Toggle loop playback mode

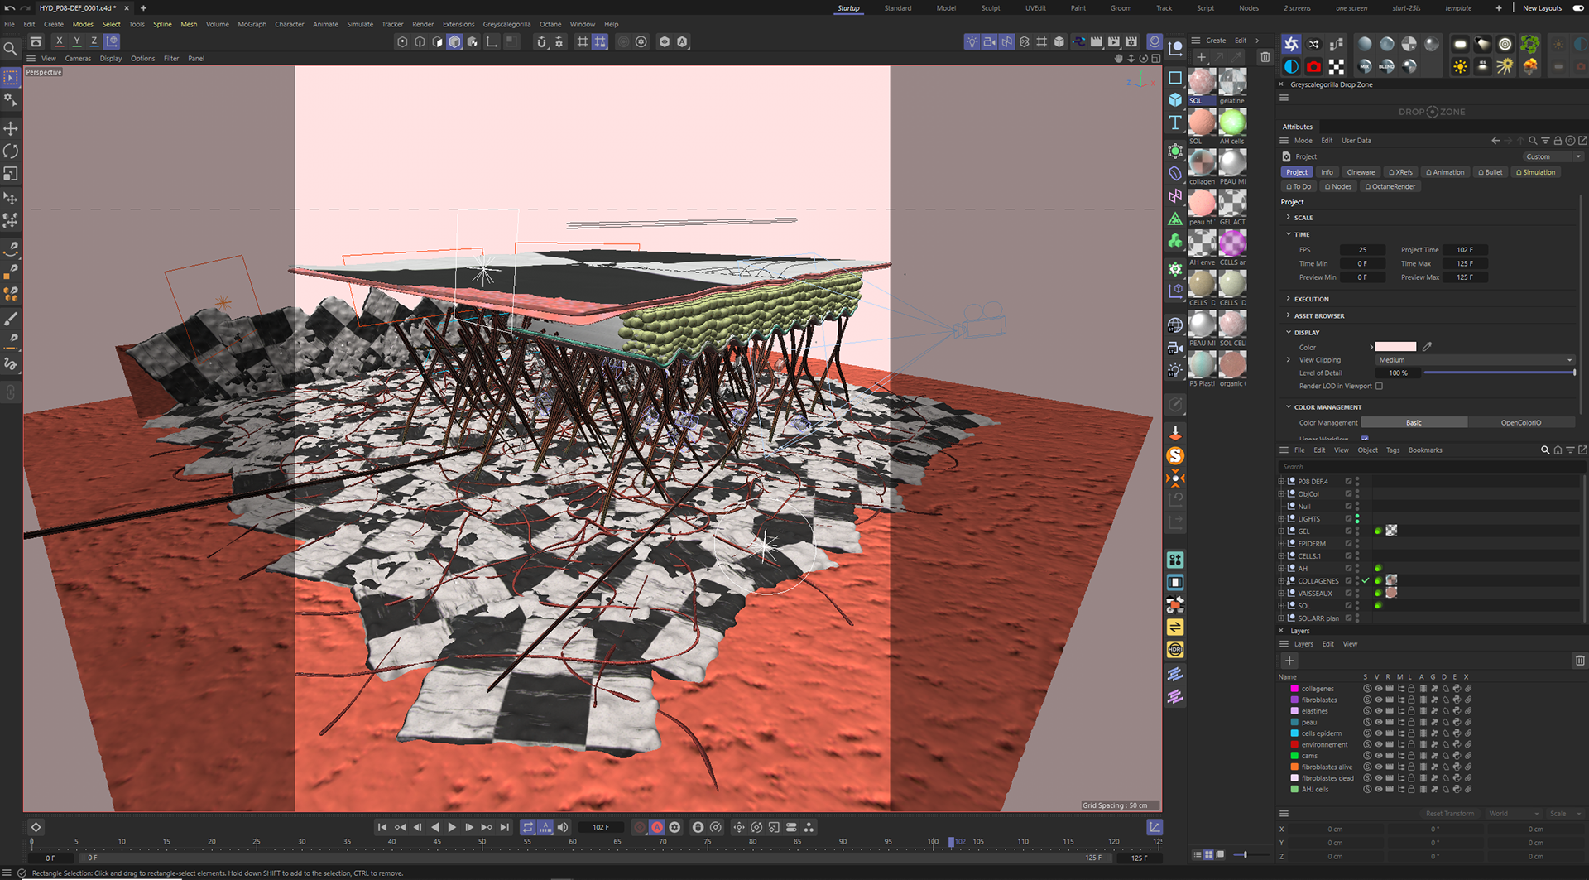tap(528, 827)
